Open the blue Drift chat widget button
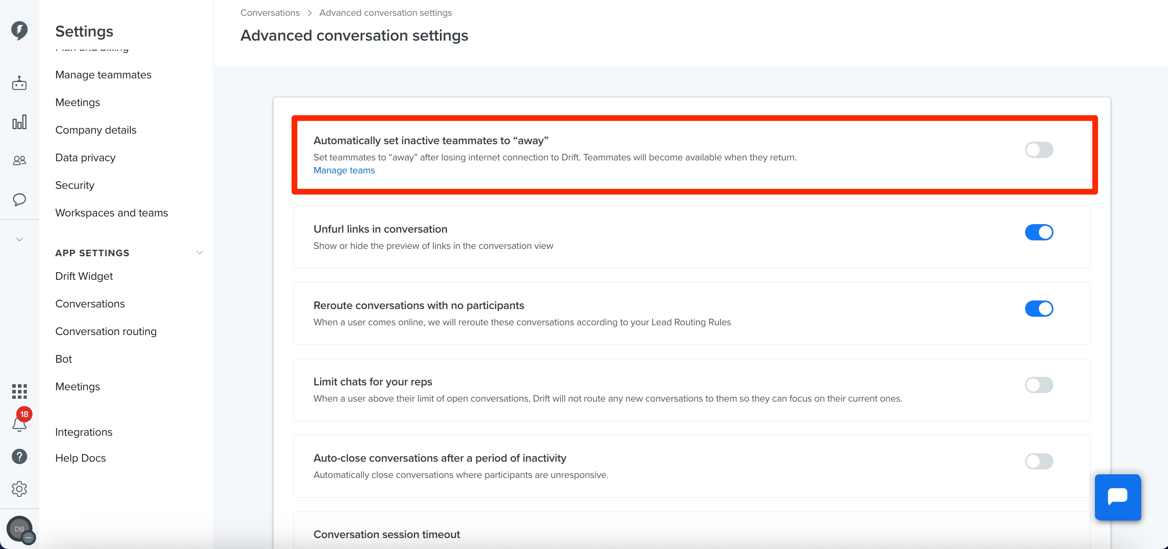The width and height of the screenshot is (1168, 549). pyautogui.click(x=1118, y=497)
